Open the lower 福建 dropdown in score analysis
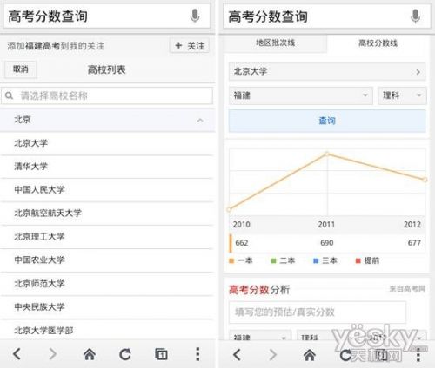This screenshot has width=435, height=368. pyautogui.click(x=260, y=335)
